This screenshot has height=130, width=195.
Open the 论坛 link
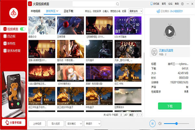(x=170, y=4)
